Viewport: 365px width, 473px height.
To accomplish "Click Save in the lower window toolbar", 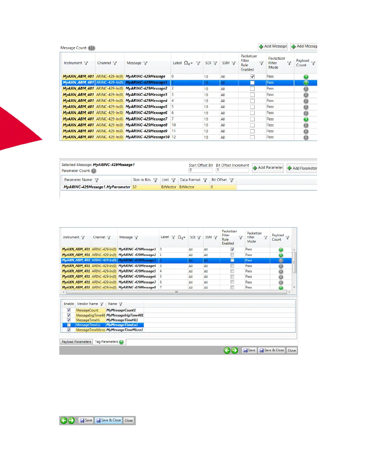I will coord(249,350).
